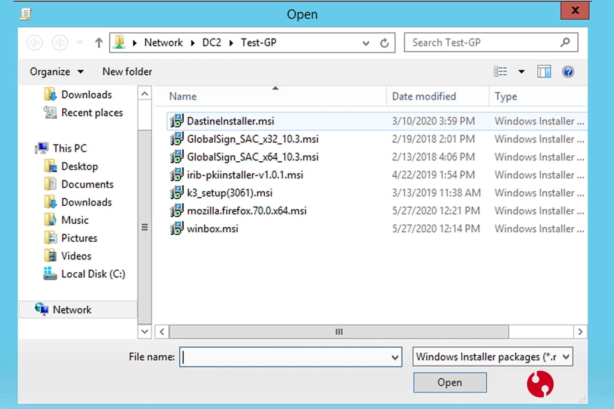This screenshot has height=409, width=614.
Task: Show the preview pane
Action: [544, 71]
